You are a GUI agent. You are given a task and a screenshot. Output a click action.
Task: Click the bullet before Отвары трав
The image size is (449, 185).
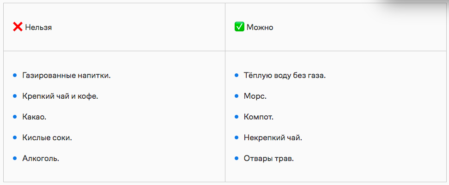point(237,158)
